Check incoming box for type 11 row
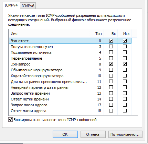This screenshot has height=144, width=148. [x=111, y=82]
